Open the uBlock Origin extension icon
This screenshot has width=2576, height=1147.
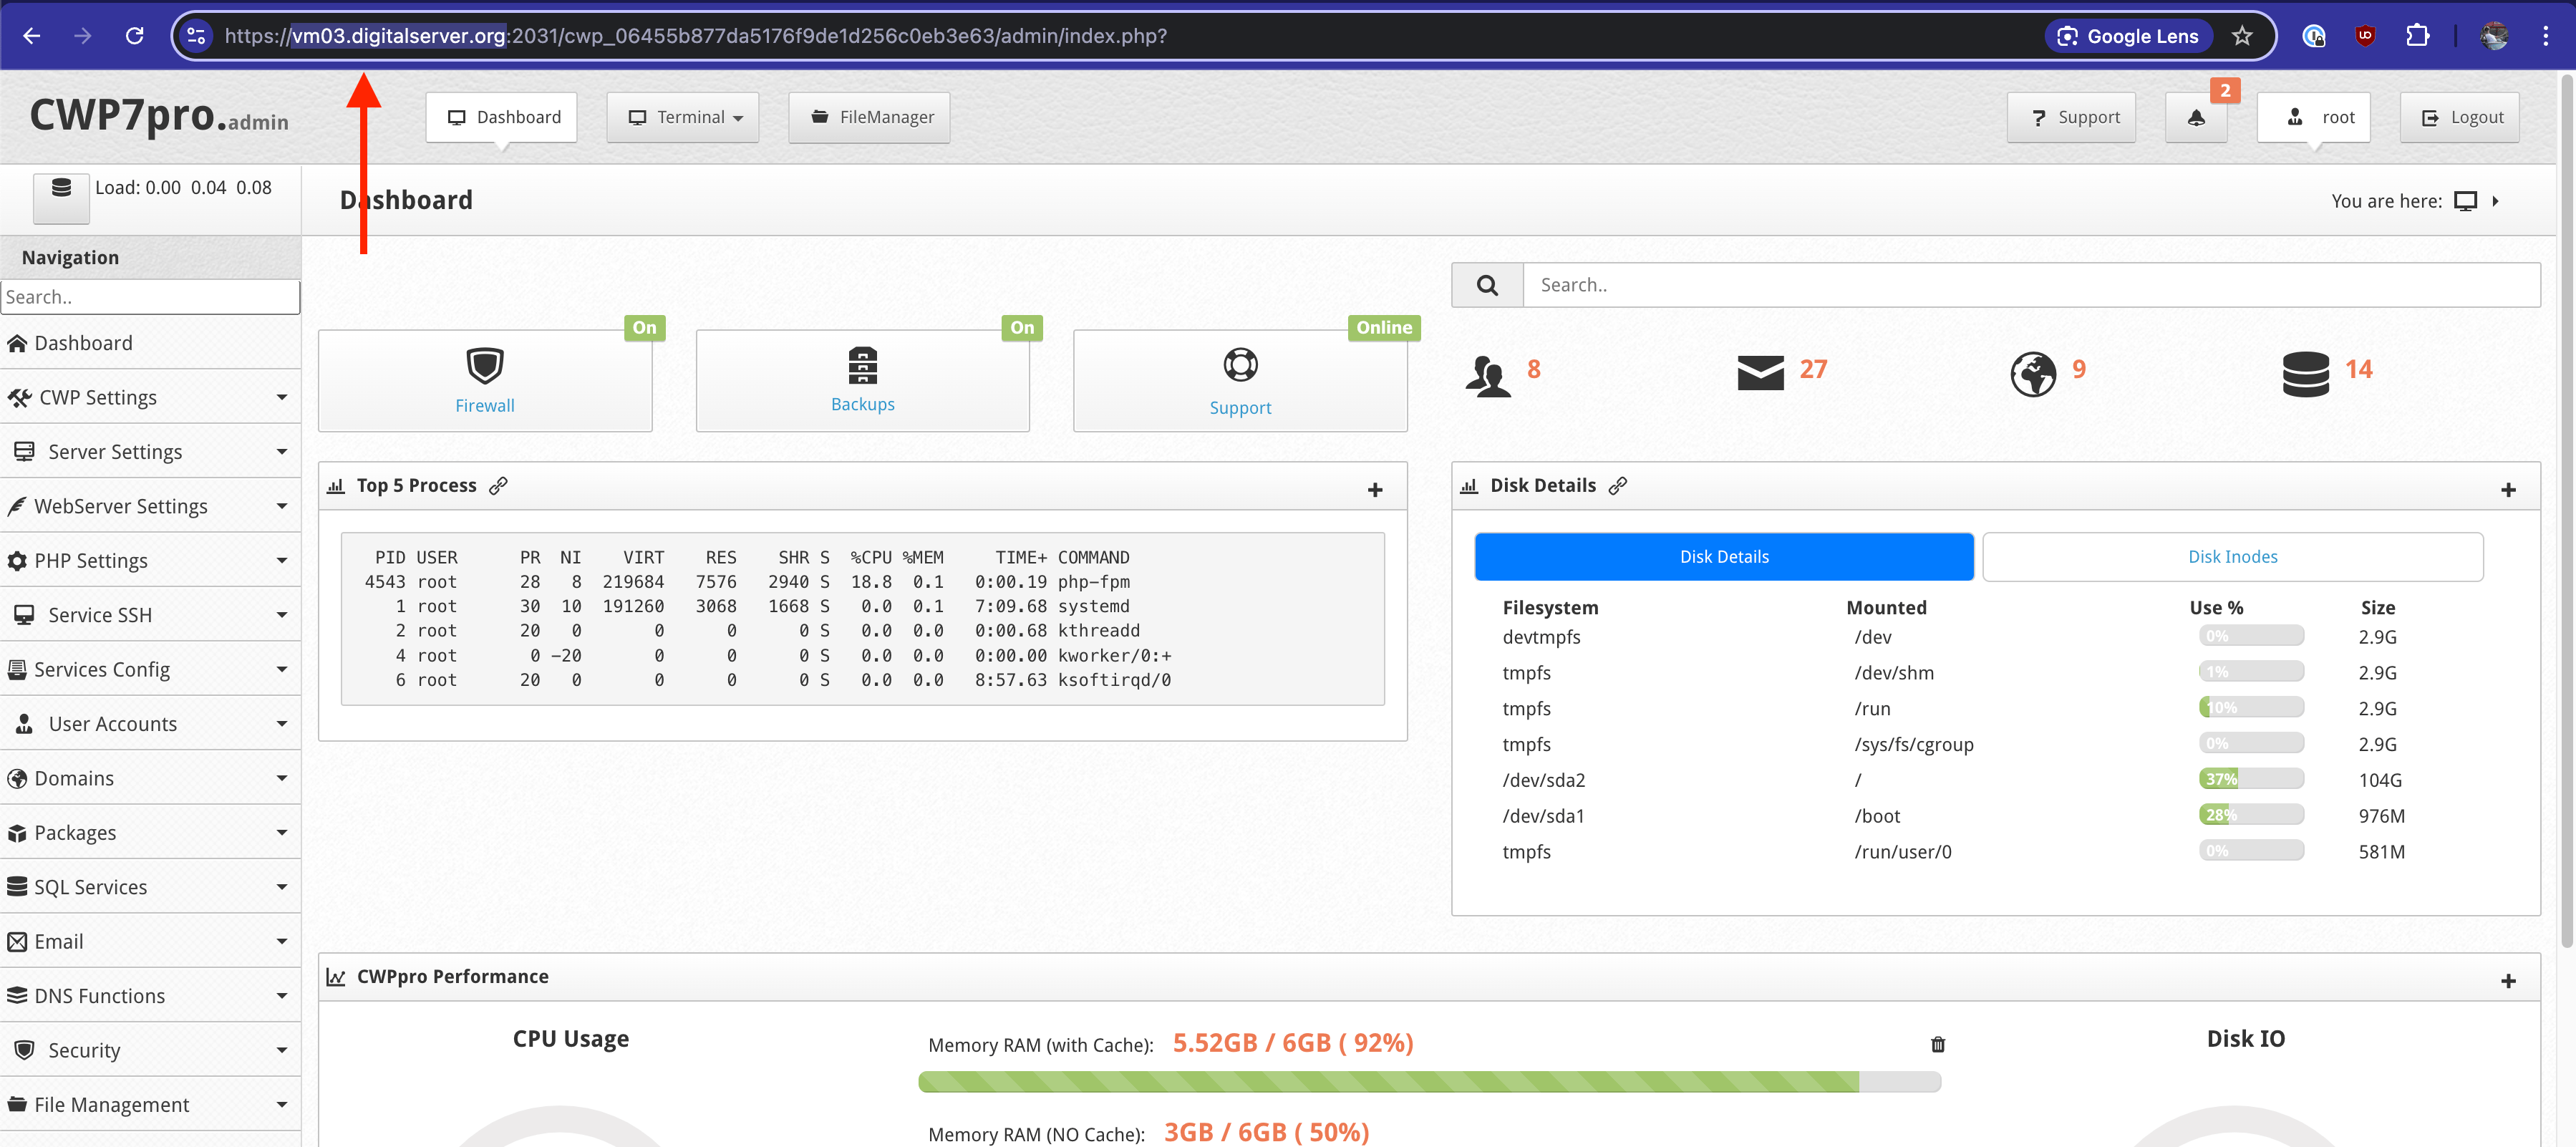(x=2365, y=36)
